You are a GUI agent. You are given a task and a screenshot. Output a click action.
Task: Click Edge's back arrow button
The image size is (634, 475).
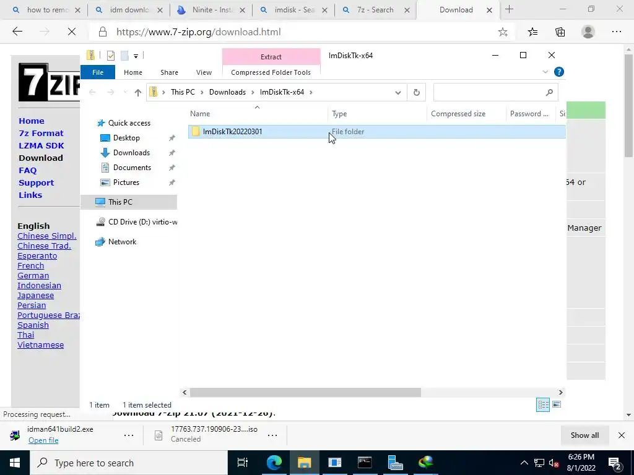17,32
